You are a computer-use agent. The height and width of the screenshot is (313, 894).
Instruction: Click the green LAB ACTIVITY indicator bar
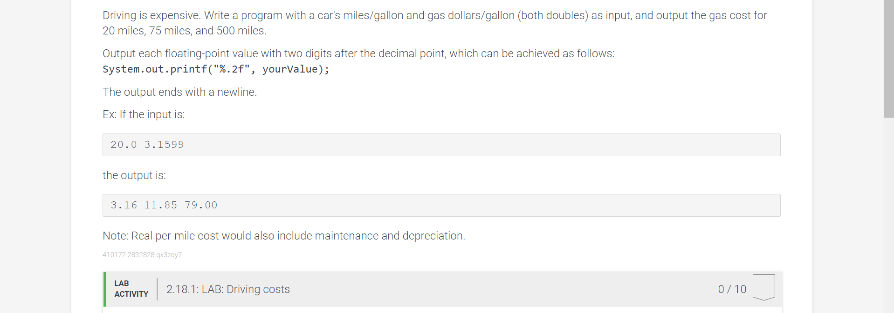click(x=103, y=289)
